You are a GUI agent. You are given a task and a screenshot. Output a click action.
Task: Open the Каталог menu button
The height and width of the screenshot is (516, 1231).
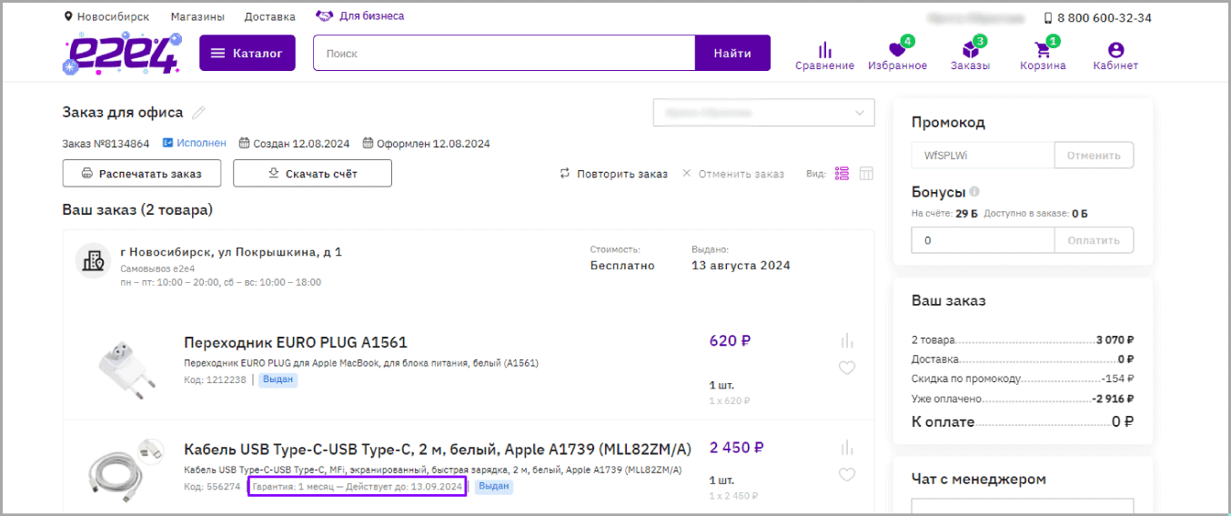247,53
